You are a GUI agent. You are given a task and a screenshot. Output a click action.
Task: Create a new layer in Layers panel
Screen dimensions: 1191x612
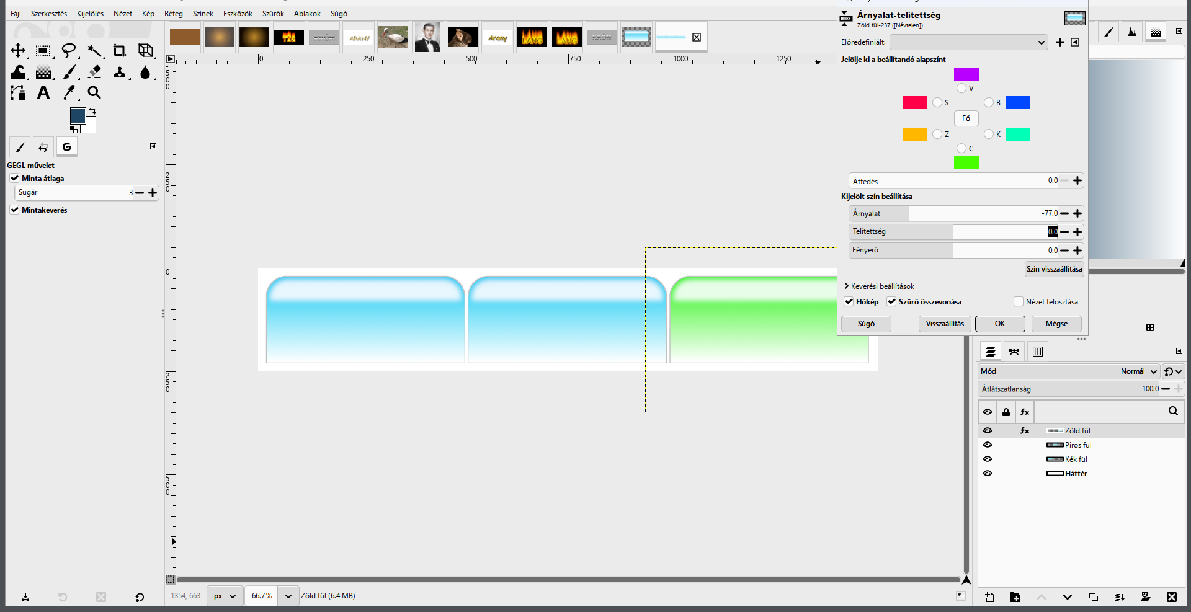click(989, 597)
